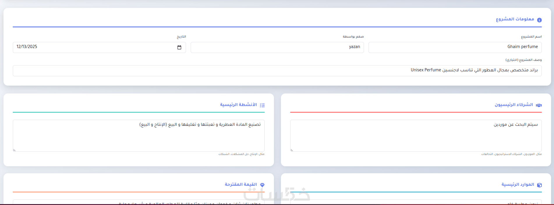
Task: Click the معلومات المشروع section heading
Action: point(515,19)
